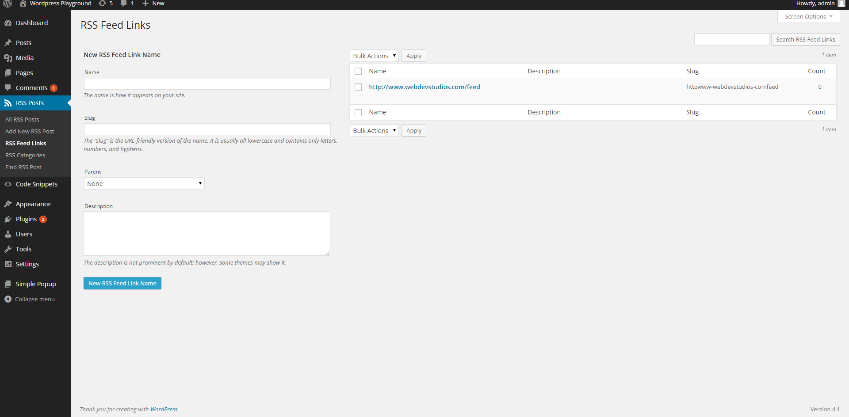Click the Dashboard gauge icon

pos(8,23)
